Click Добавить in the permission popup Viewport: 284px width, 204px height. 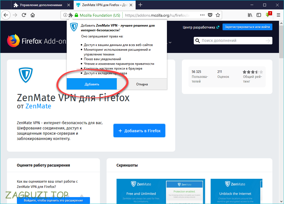(x=92, y=84)
